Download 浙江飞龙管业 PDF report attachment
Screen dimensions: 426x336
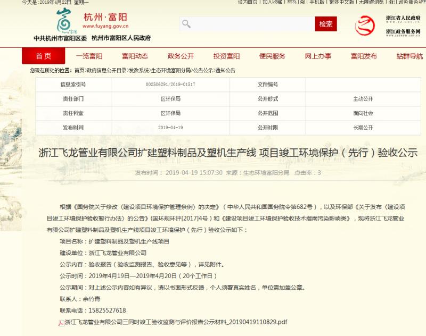[176, 322]
